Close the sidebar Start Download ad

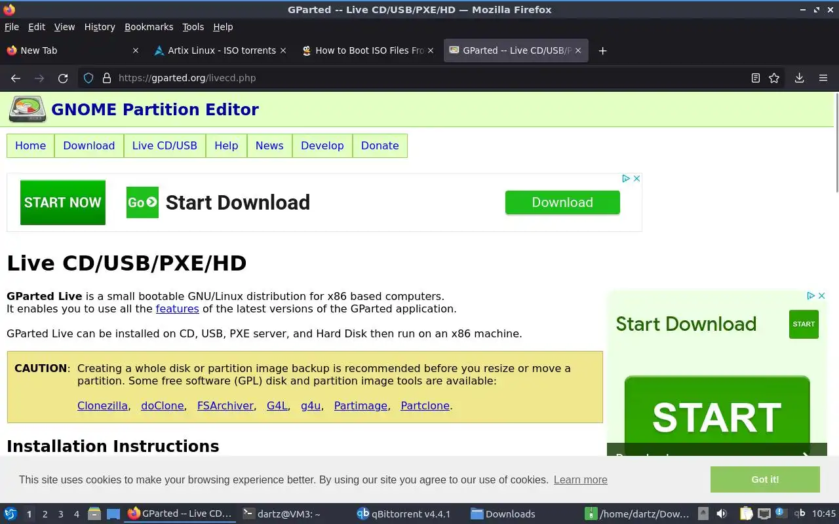tap(821, 296)
